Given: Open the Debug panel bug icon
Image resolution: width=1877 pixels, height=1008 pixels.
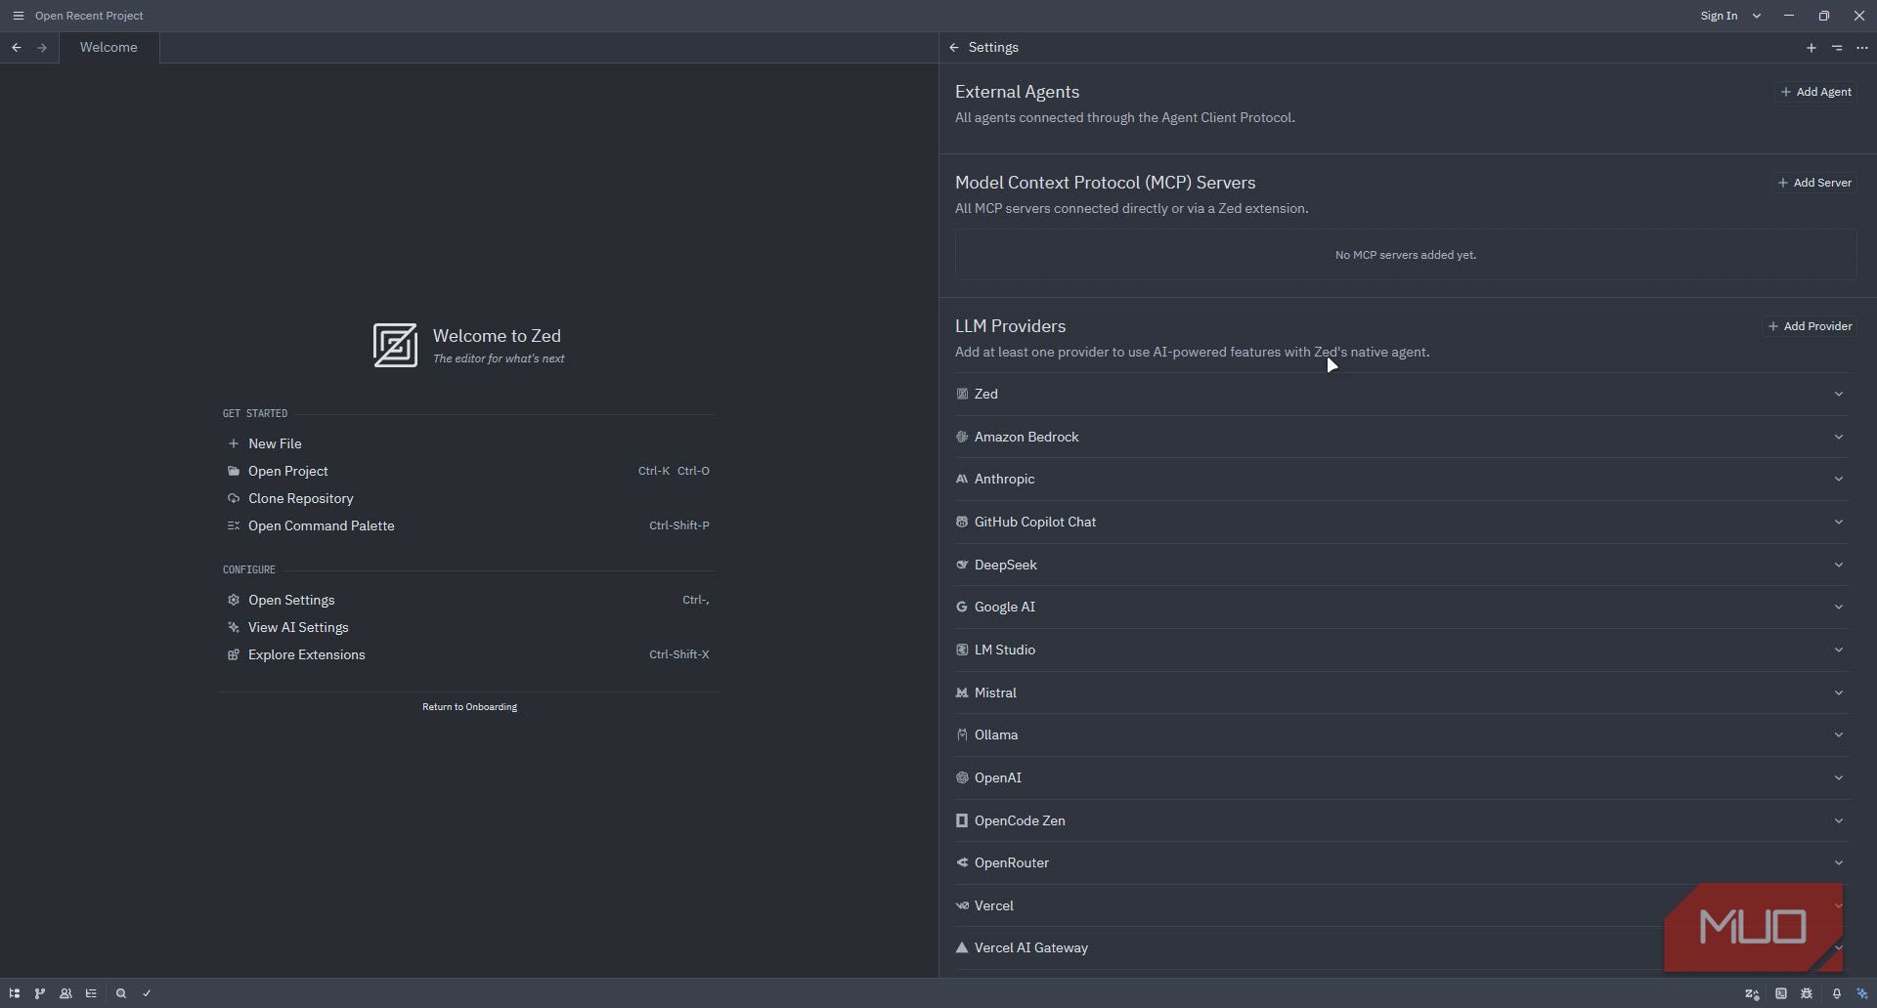Looking at the screenshot, I should pyautogui.click(x=1807, y=993).
